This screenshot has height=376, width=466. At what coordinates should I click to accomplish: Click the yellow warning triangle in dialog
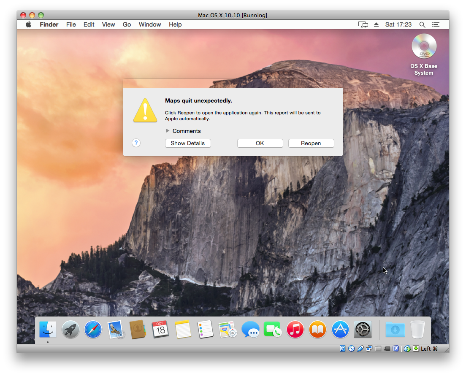click(x=145, y=111)
